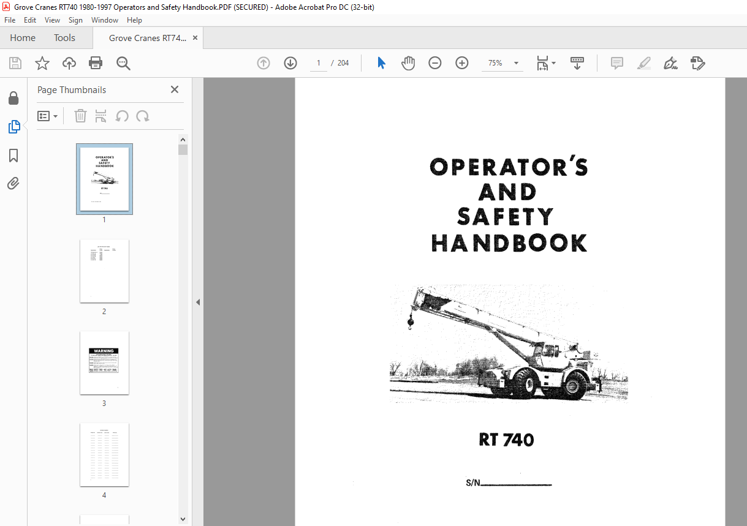Click the total page count 204
Image resolution: width=747 pixels, height=526 pixels.
(343, 63)
